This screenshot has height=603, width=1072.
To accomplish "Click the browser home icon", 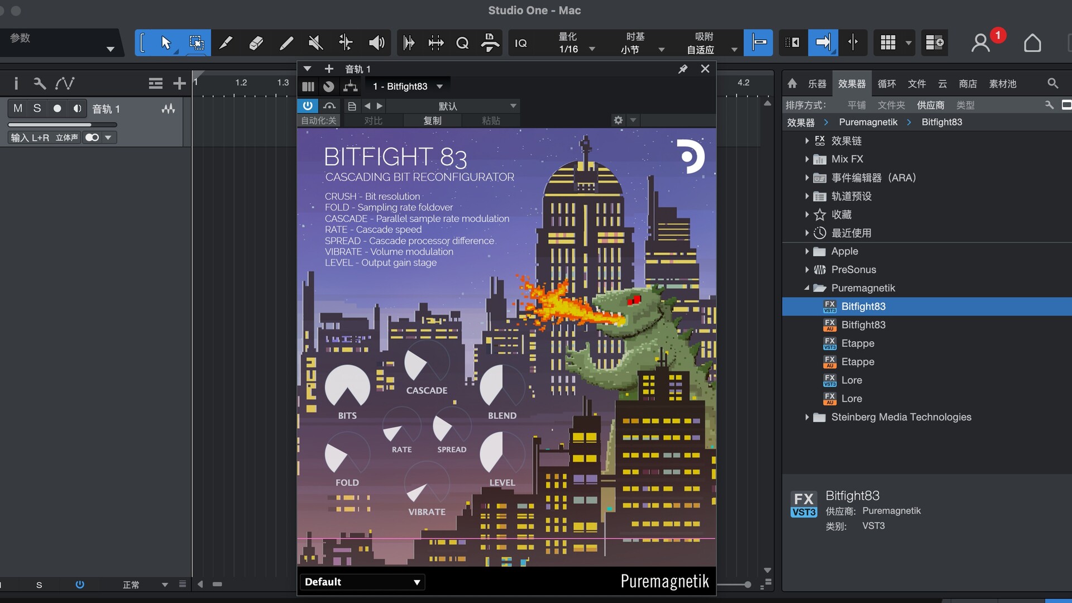I will 792,84.
